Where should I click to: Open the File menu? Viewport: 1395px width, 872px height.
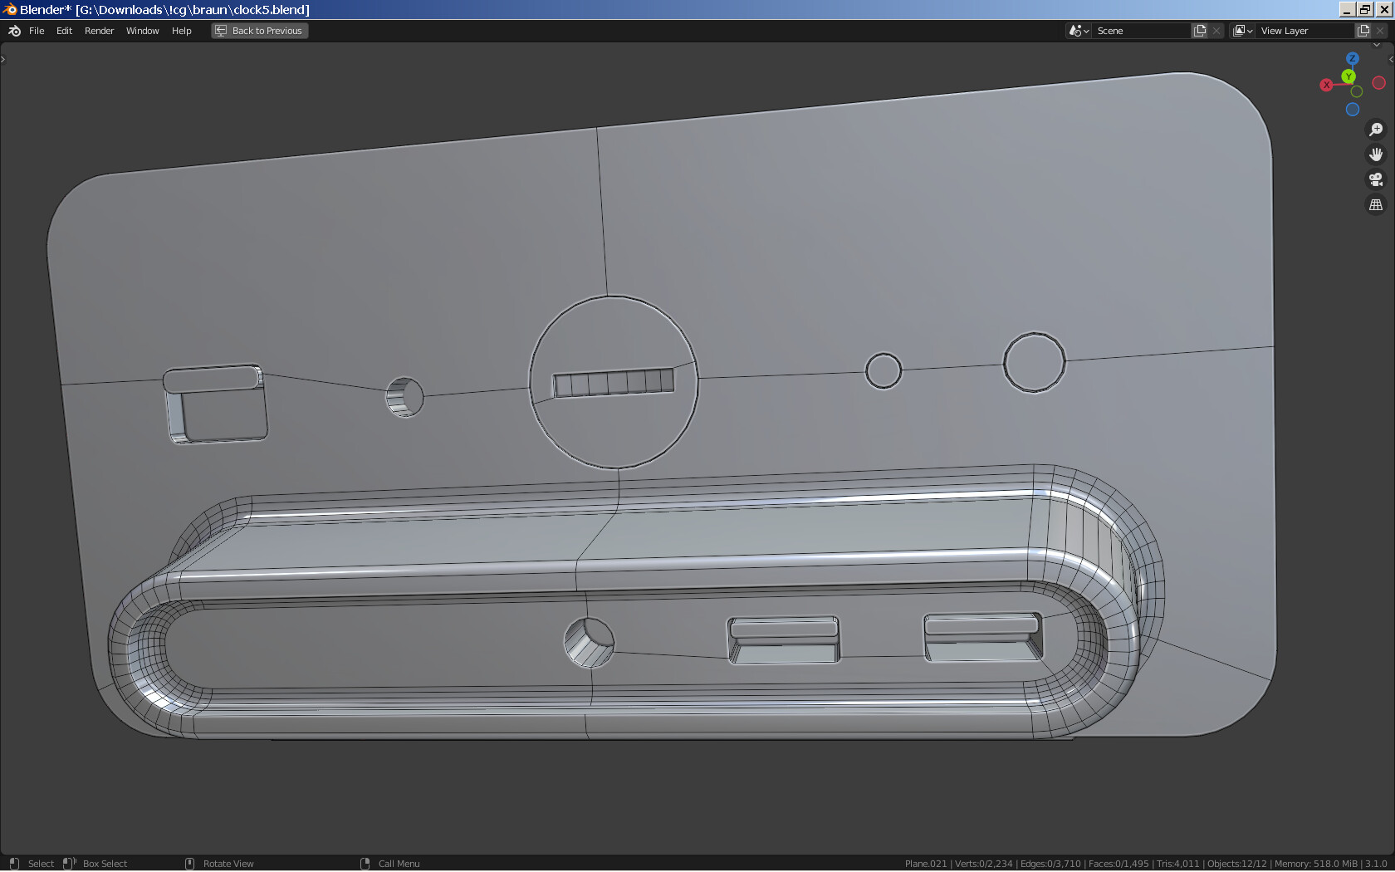point(37,31)
